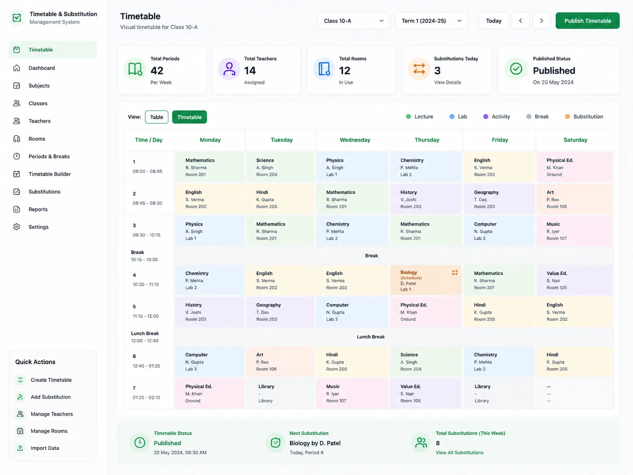This screenshot has width=633, height=475.
Task: Click the Saturday column header
Action: pos(575,140)
